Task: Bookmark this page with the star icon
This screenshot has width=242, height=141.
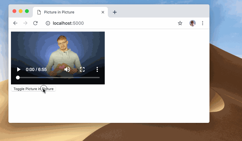Action: point(180,23)
